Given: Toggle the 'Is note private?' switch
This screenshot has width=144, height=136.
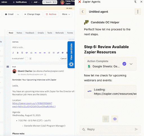Looking at the screenshot, I should pos(26,59).
